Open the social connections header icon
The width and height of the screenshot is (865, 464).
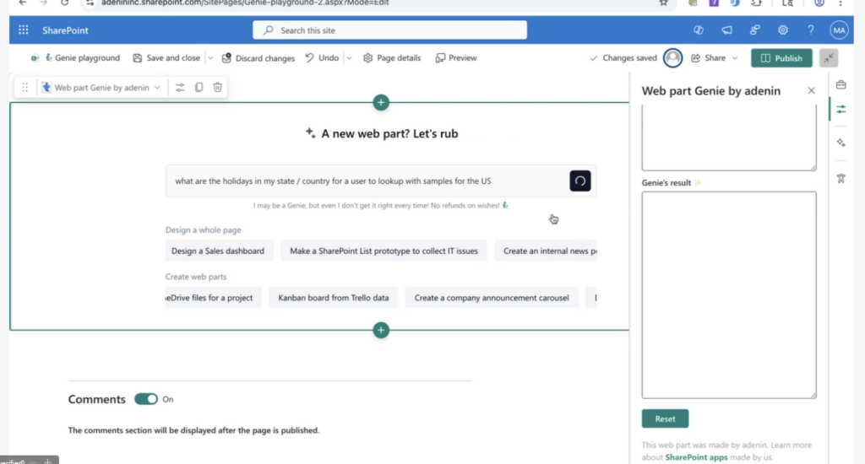(754, 30)
